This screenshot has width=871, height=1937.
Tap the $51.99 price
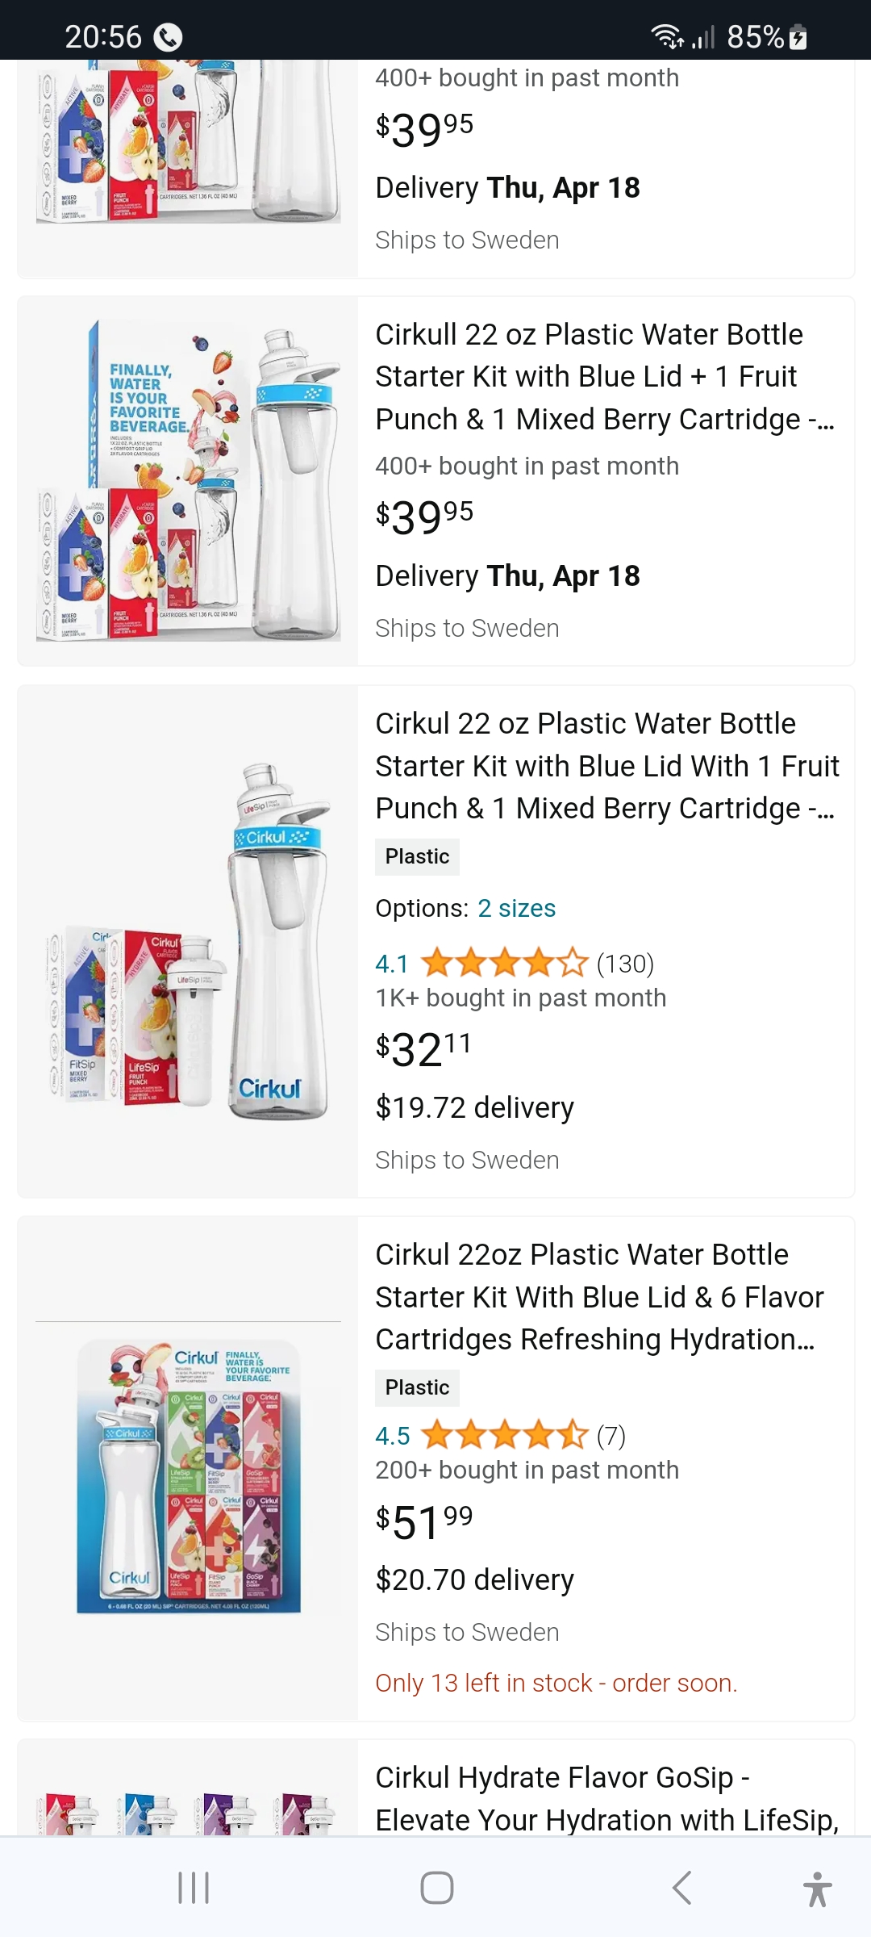coord(424,1521)
